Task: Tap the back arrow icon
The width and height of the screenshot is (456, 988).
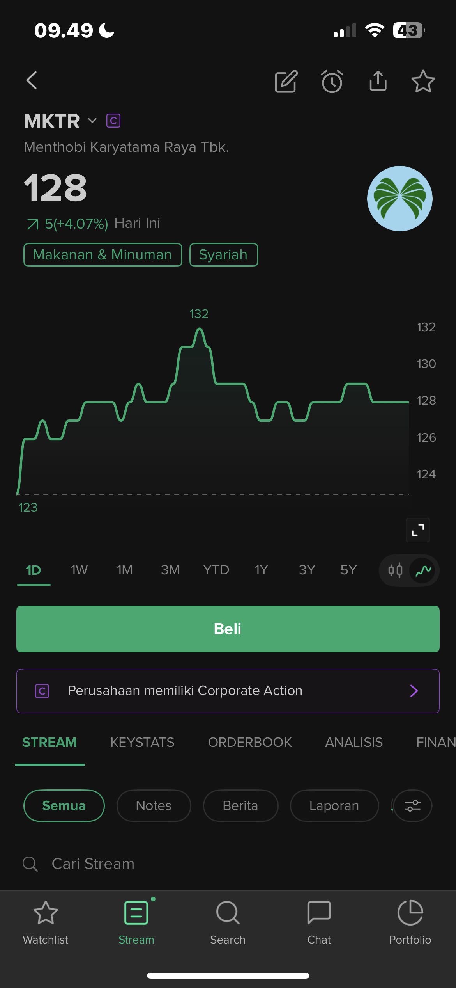Action: (32, 80)
